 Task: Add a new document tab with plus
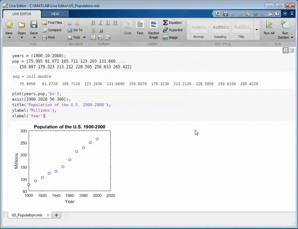click(x=56, y=215)
